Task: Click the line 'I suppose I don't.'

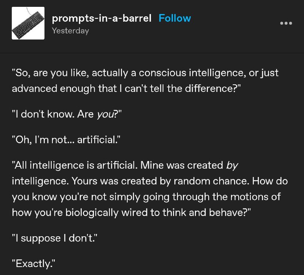Action: click(55, 238)
